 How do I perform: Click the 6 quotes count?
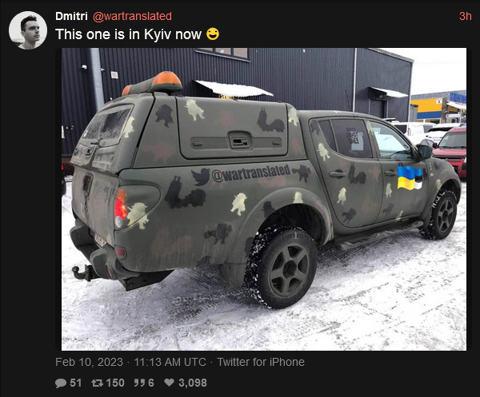point(151,383)
